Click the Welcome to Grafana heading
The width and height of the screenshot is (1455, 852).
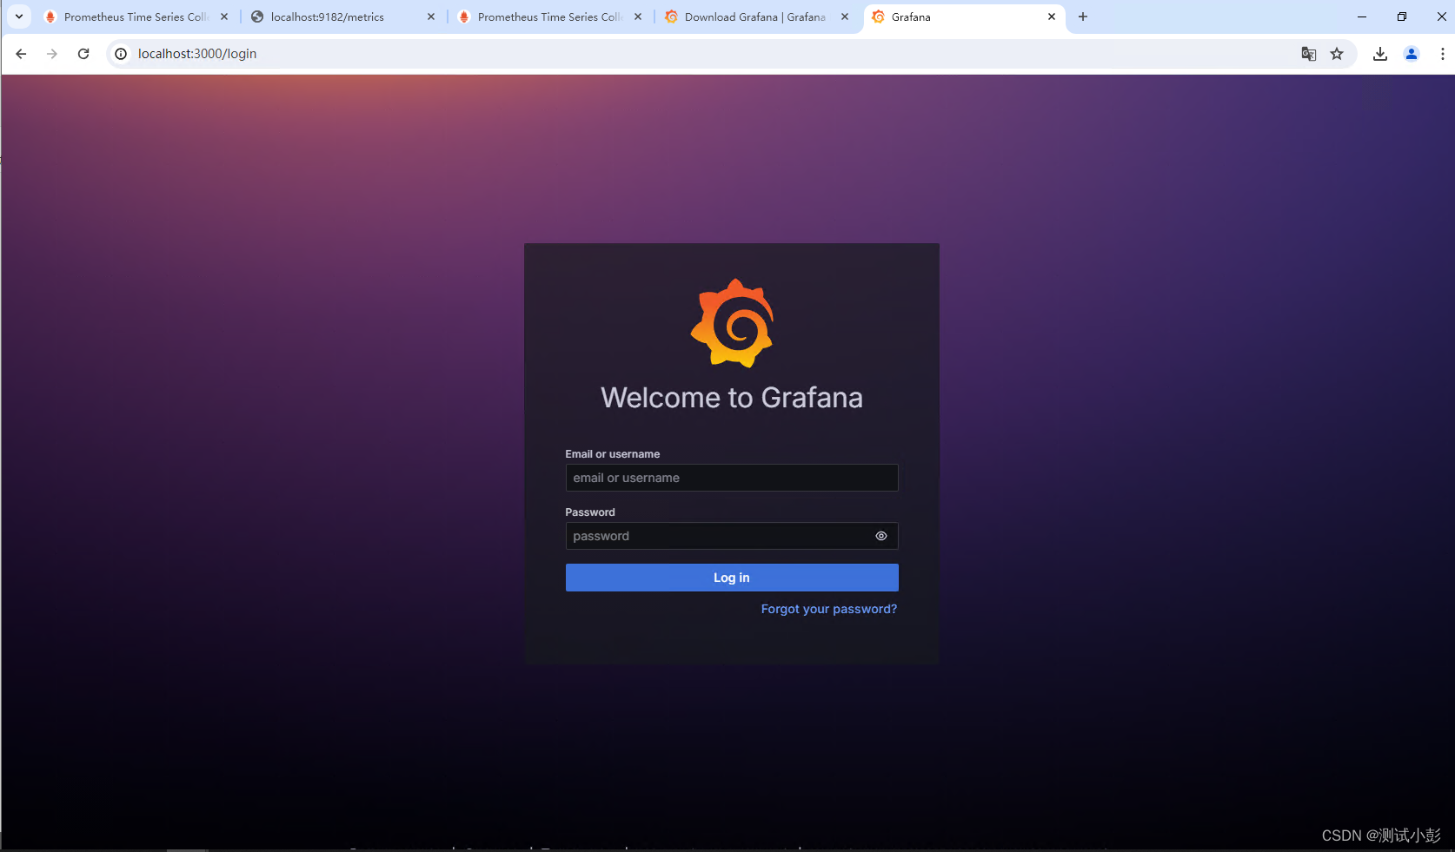[732, 398]
